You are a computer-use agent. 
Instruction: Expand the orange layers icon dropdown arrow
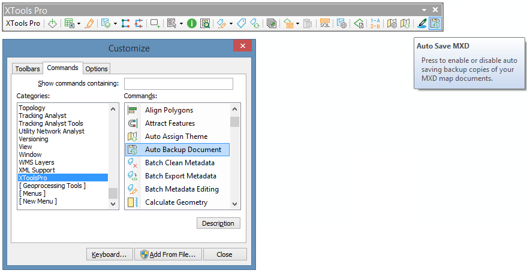pyautogui.click(x=297, y=23)
